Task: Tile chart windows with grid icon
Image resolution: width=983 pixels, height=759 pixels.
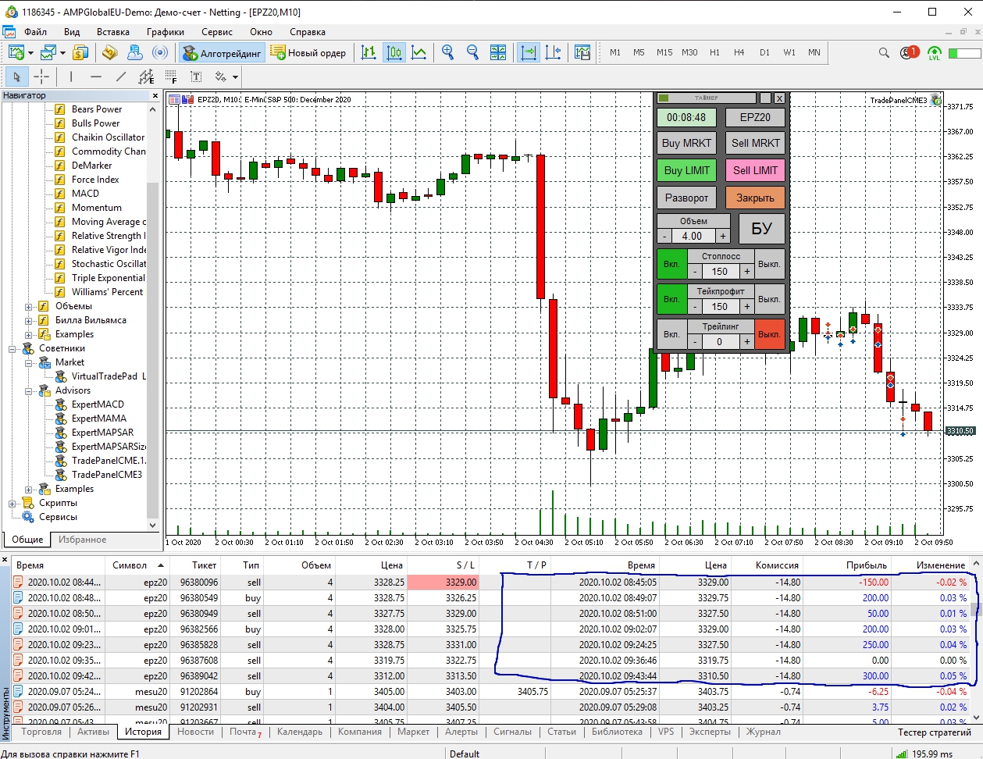Action: [x=497, y=52]
